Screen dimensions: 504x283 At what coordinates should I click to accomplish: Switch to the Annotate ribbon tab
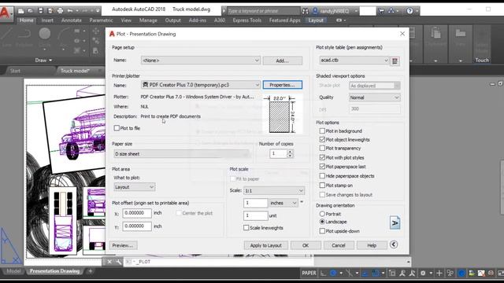72,20
